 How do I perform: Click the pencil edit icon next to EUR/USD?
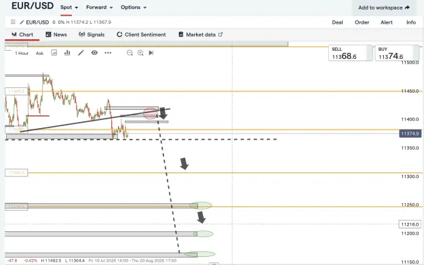click(22, 22)
